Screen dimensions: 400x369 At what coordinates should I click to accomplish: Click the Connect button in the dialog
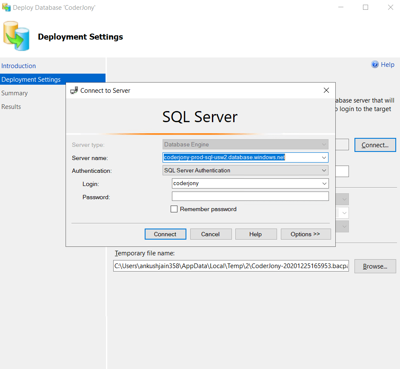pos(165,234)
